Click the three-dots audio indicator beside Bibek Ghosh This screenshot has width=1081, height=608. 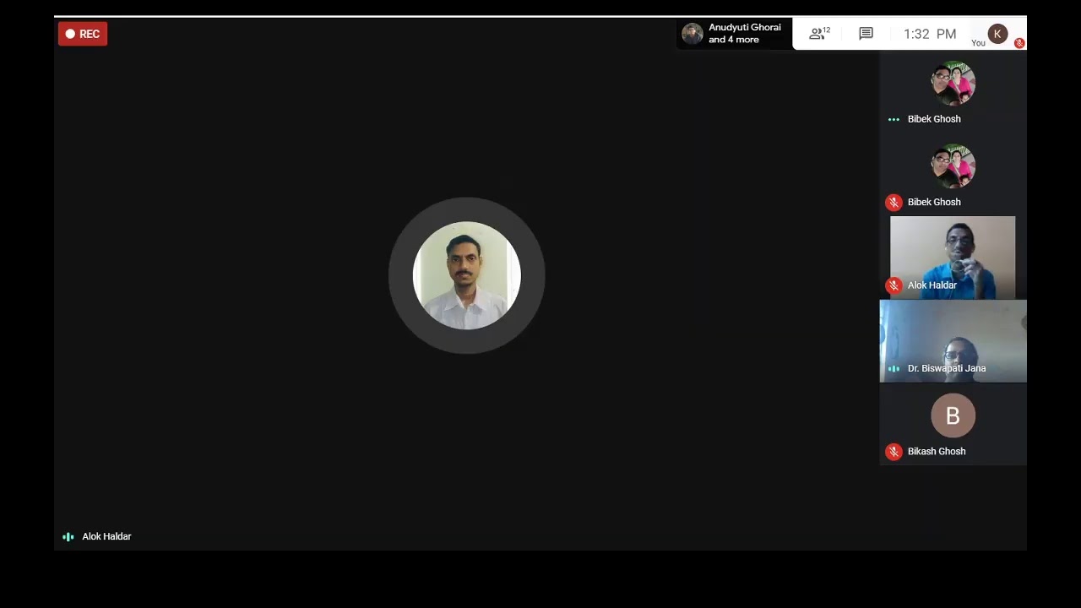pyautogui.click(x=894, y=119)
